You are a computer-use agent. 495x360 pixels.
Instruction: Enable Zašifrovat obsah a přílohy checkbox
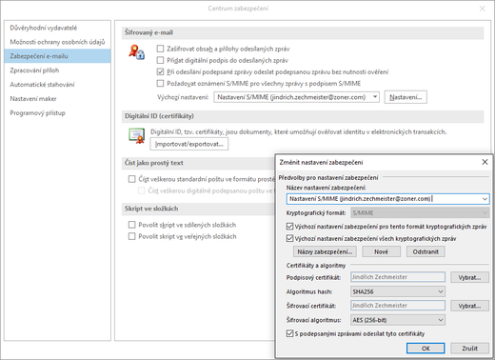pos(160,49)
